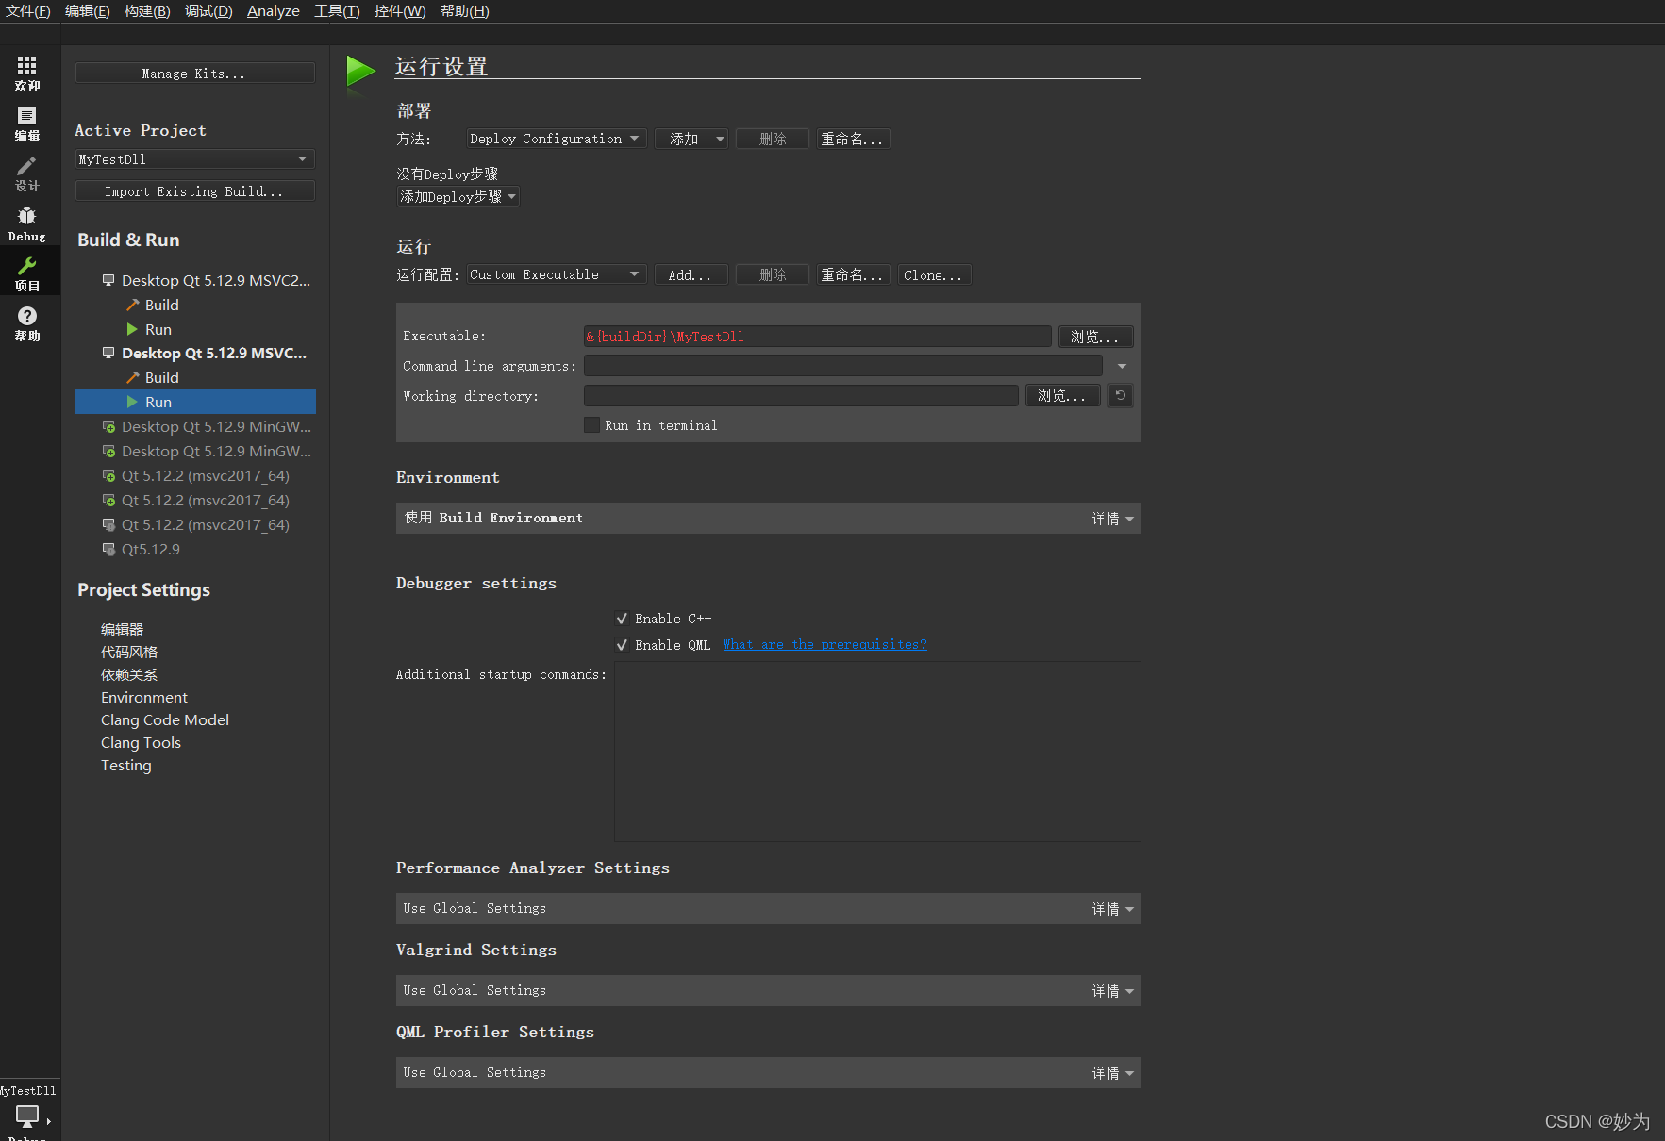Open the Deploy Configuration dropdown
This screenshot has width=1665, height=1141.
tap(556, 138)
